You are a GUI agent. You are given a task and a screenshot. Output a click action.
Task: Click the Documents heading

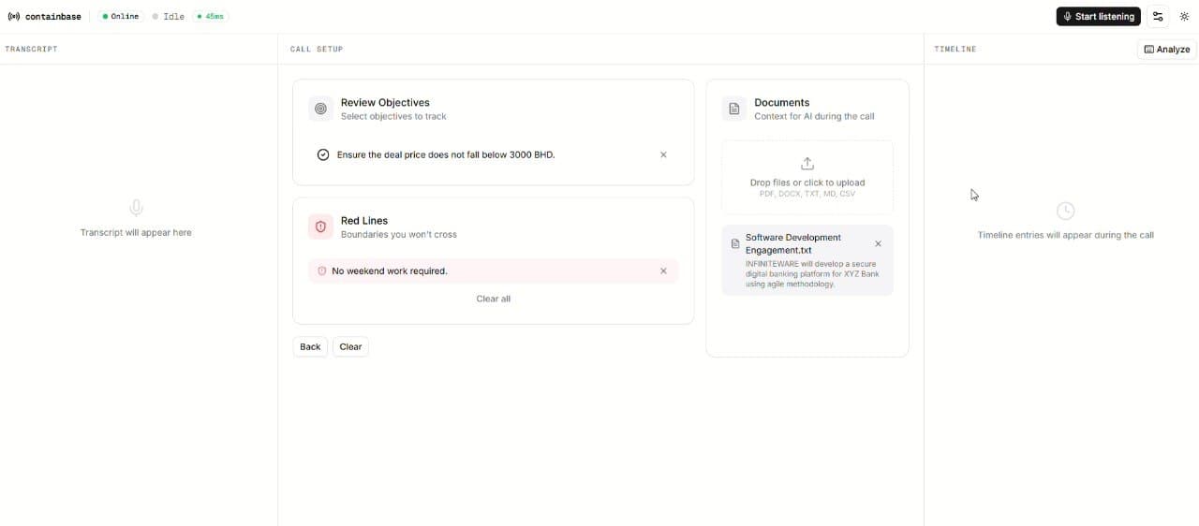782,102
